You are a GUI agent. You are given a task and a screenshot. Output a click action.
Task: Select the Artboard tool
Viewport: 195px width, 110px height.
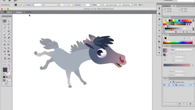(5, 62)
